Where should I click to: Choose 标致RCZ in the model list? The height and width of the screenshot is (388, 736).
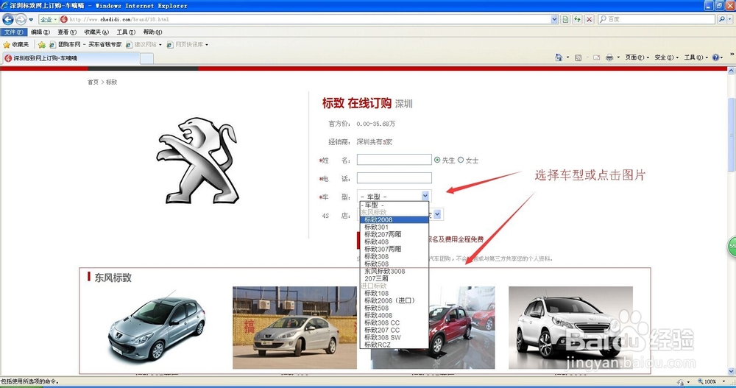[394, 345]
